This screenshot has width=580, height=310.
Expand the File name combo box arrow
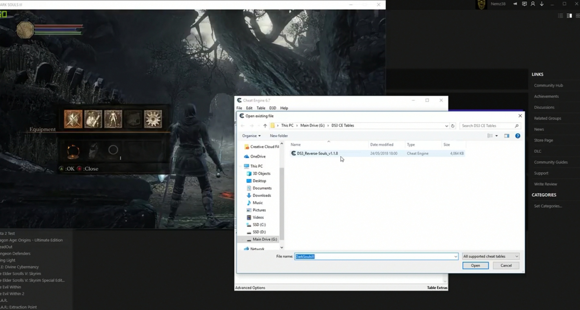click(456, 256)
